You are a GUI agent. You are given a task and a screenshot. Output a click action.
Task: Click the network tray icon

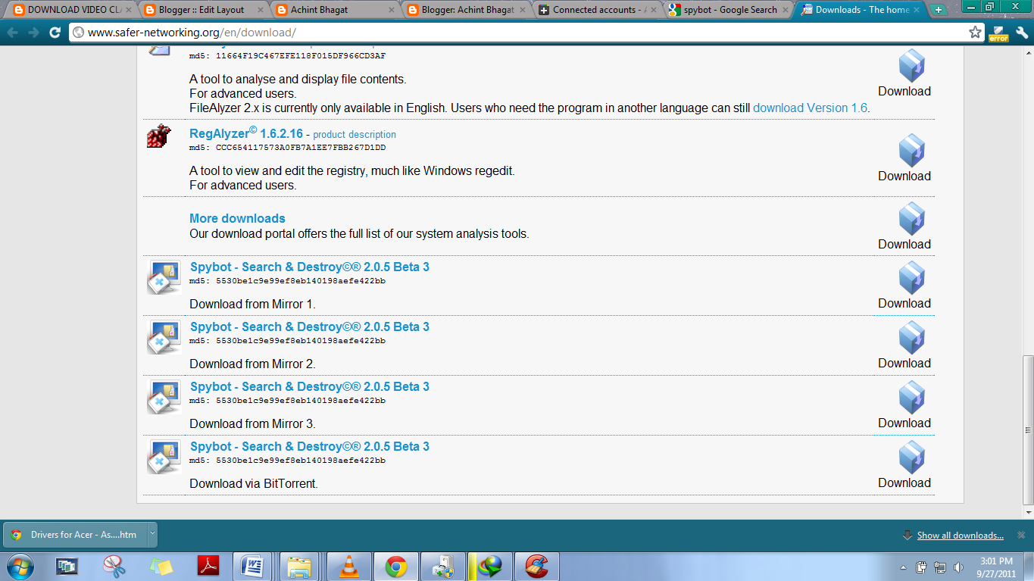pos(940,567)
